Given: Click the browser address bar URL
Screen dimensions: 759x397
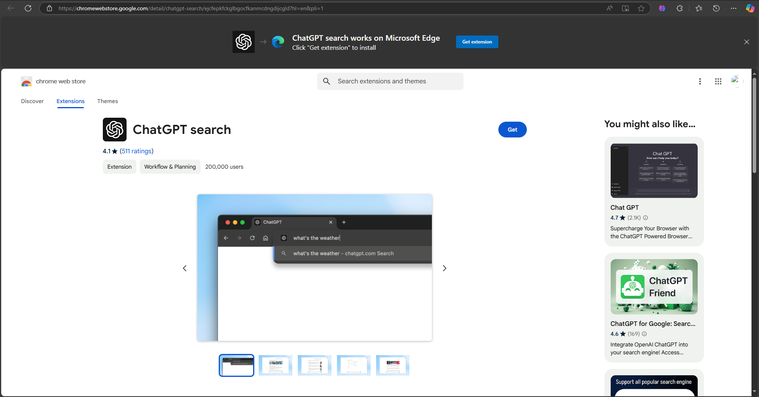Looking at the screenshot, I should coord(191,8).
